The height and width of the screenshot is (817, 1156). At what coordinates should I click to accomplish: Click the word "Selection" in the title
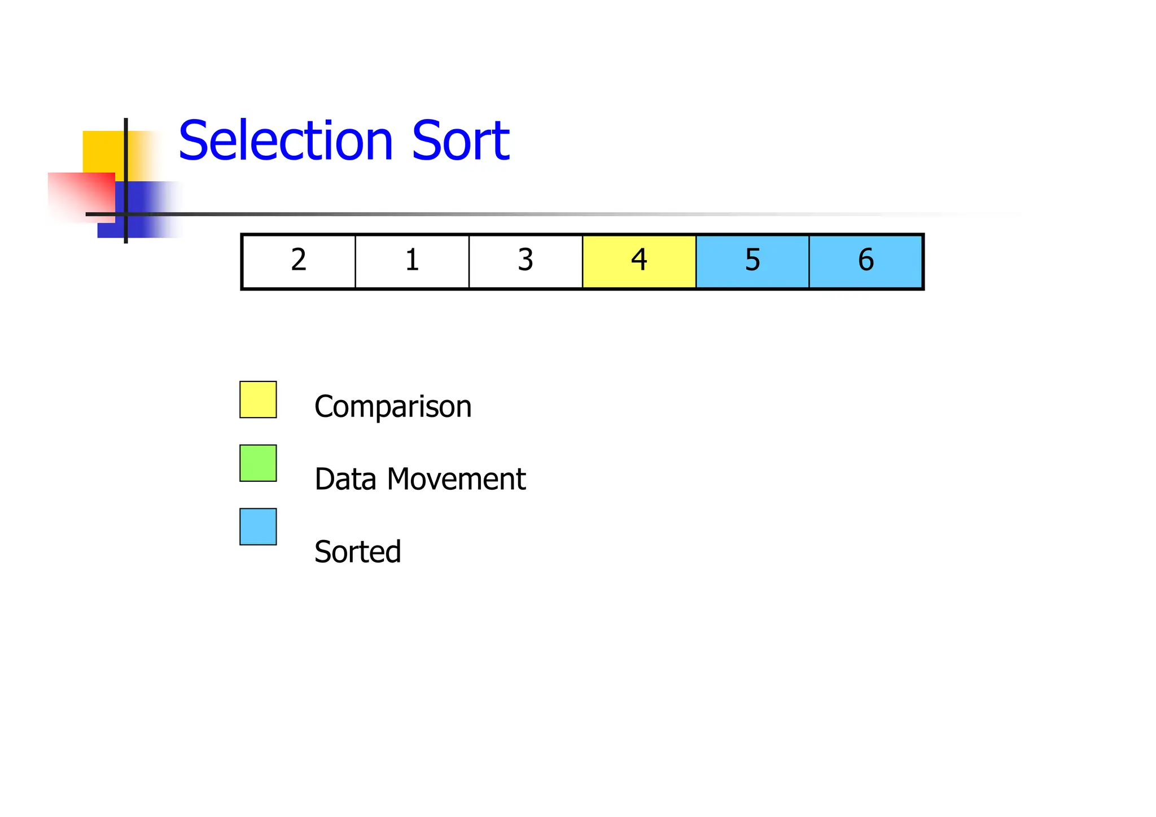286,141
